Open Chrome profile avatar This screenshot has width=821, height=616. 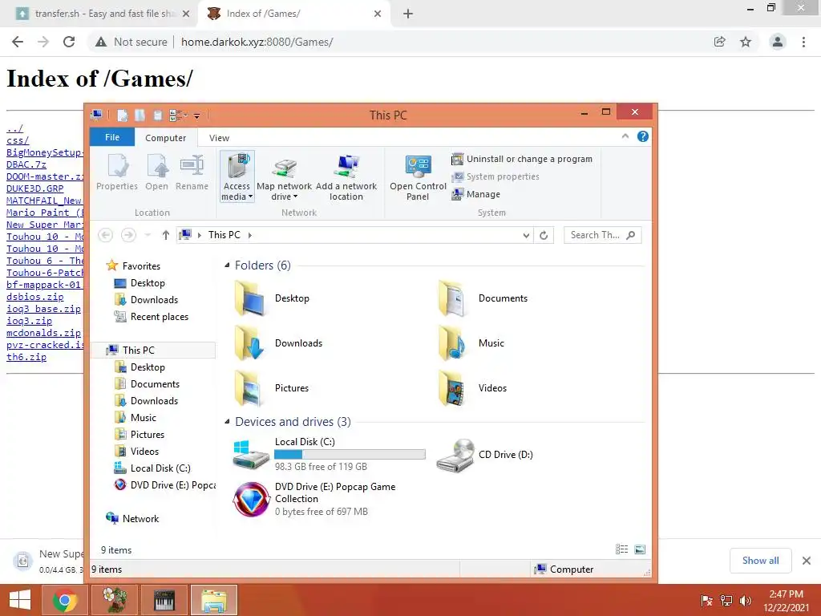coord(778,42)
